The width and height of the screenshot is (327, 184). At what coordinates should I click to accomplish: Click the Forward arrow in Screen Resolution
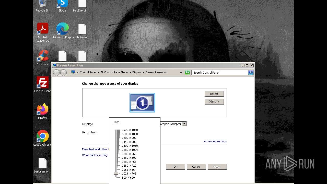pos(64,73)
